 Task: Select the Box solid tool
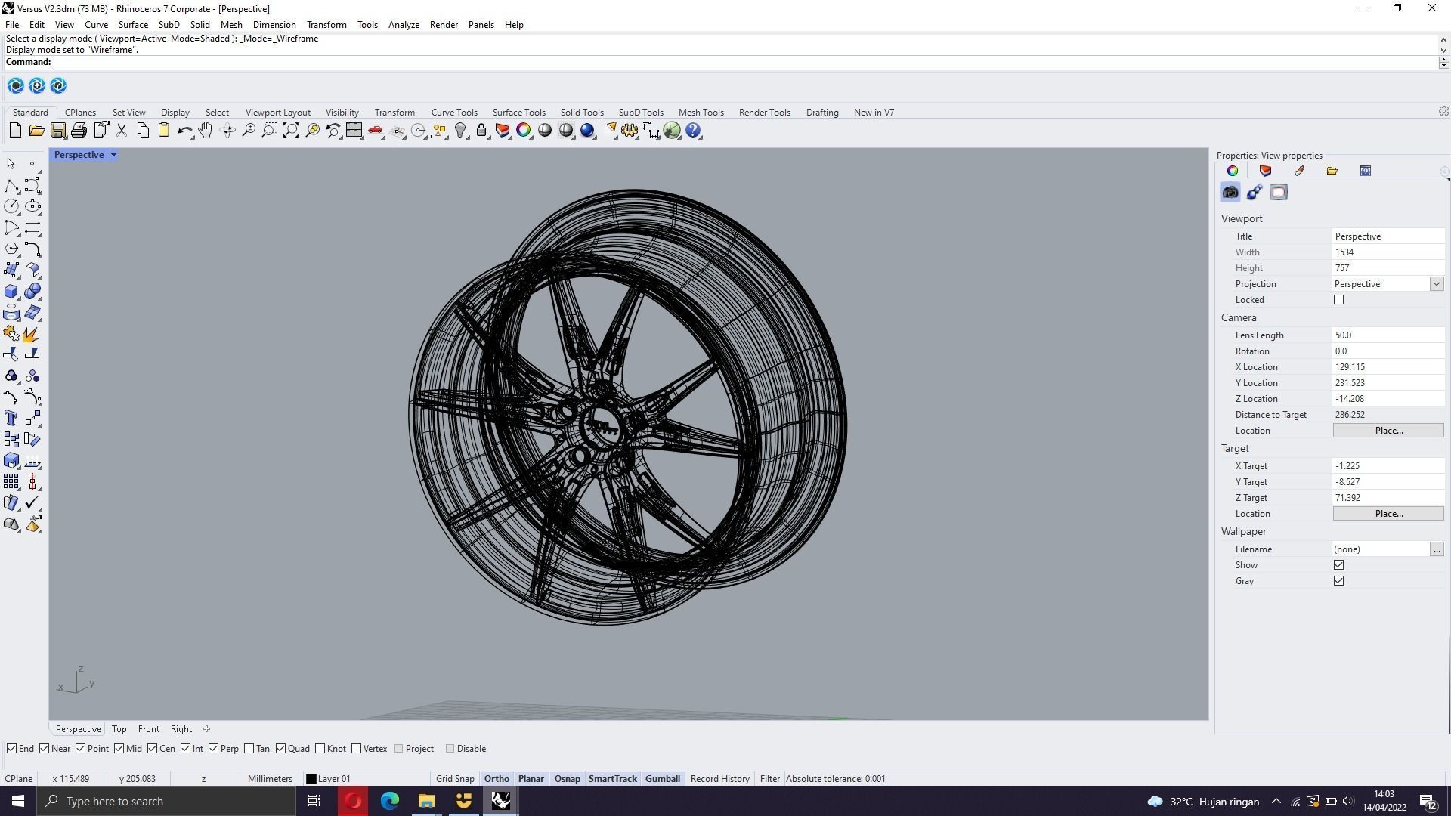coord(11,292)
